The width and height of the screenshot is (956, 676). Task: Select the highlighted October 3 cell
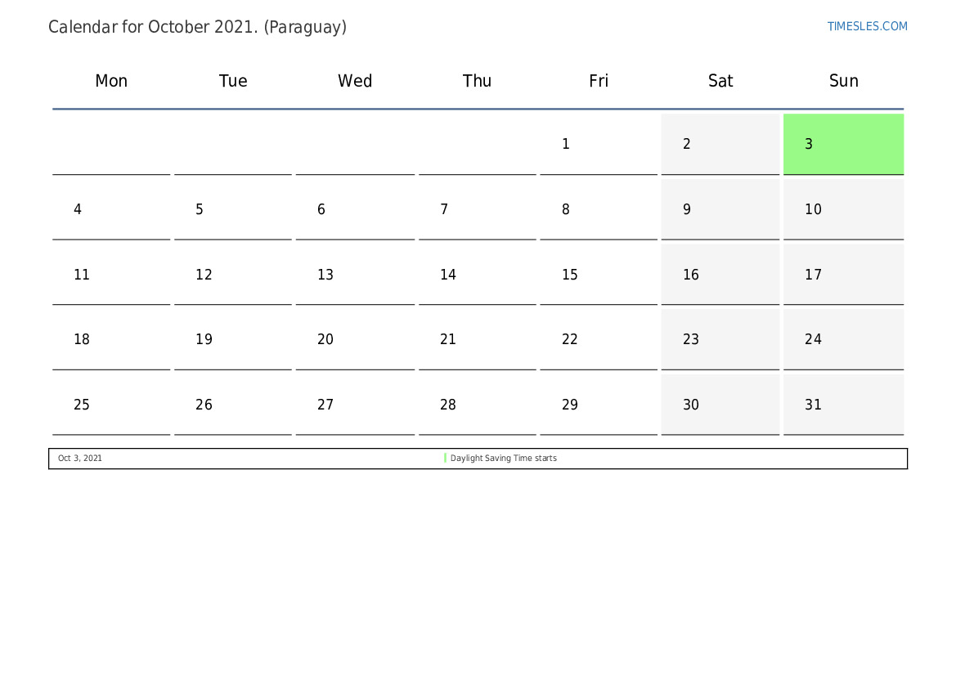(x=843, y=144)
